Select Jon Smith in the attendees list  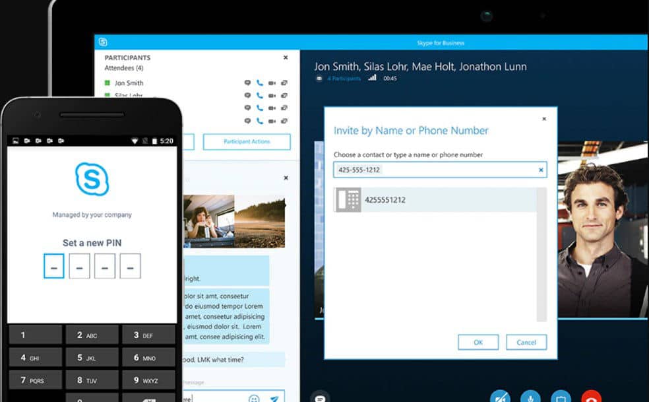(129, 83)
